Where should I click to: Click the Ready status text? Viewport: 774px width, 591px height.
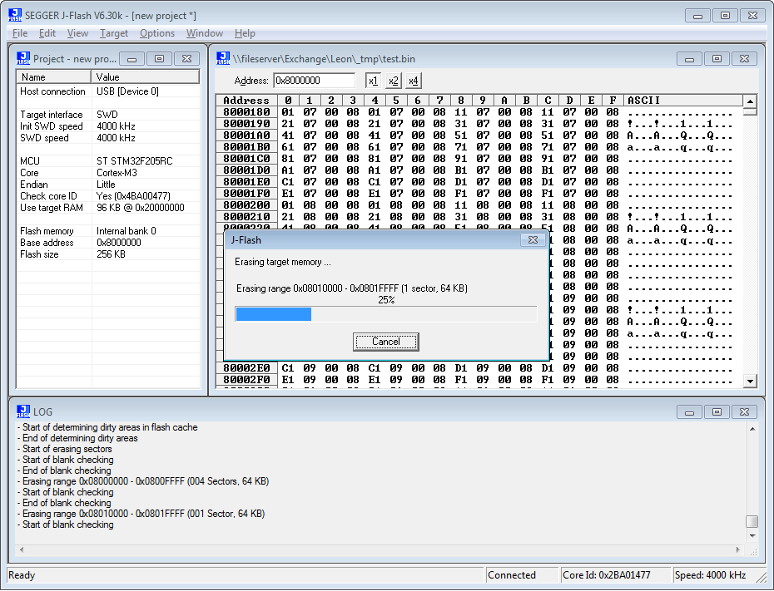pyautogui.click(x=22, y=574)
